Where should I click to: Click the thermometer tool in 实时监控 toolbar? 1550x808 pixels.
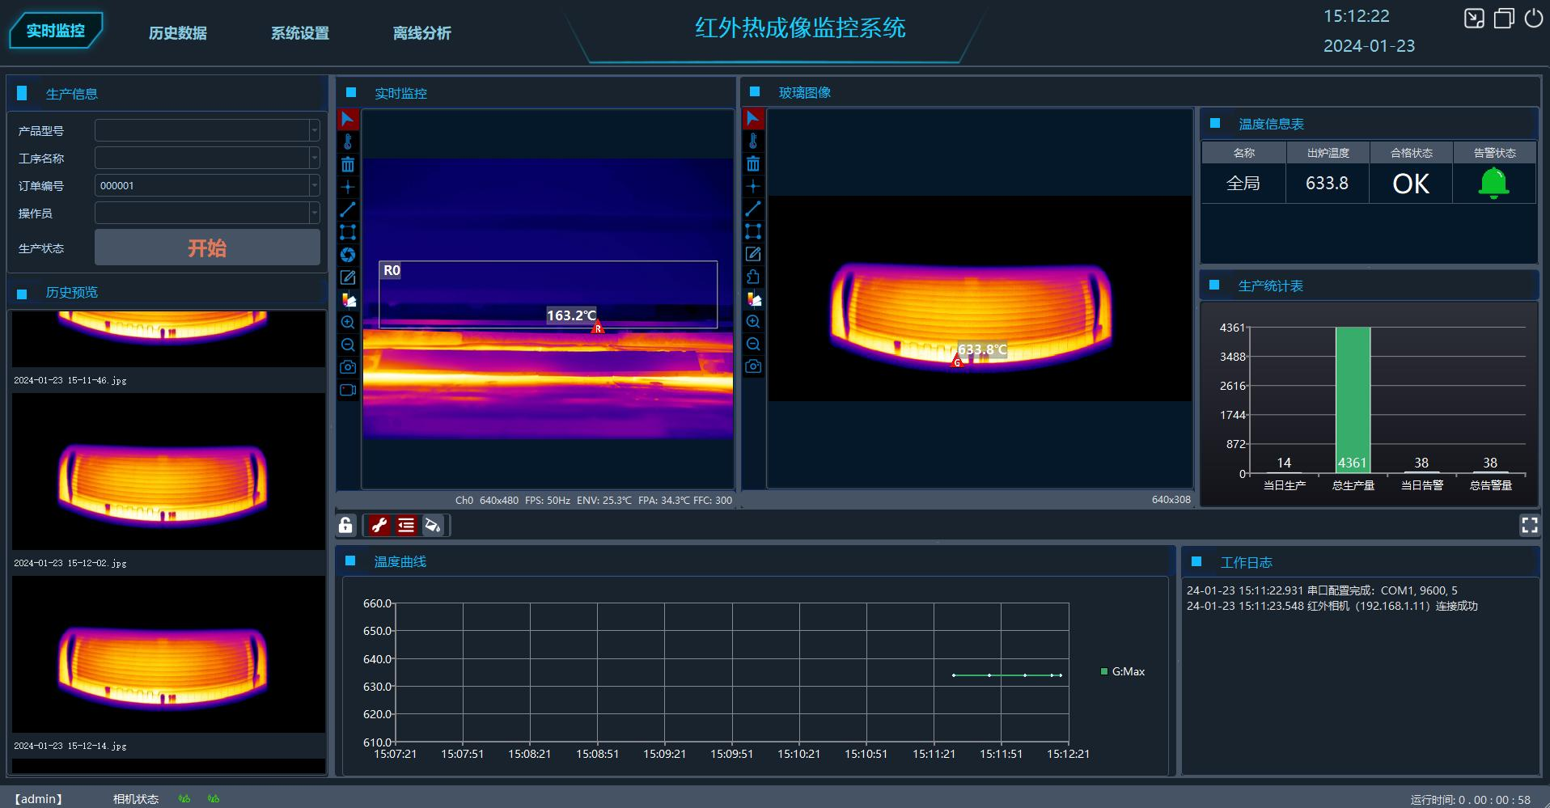pos(348,142)
